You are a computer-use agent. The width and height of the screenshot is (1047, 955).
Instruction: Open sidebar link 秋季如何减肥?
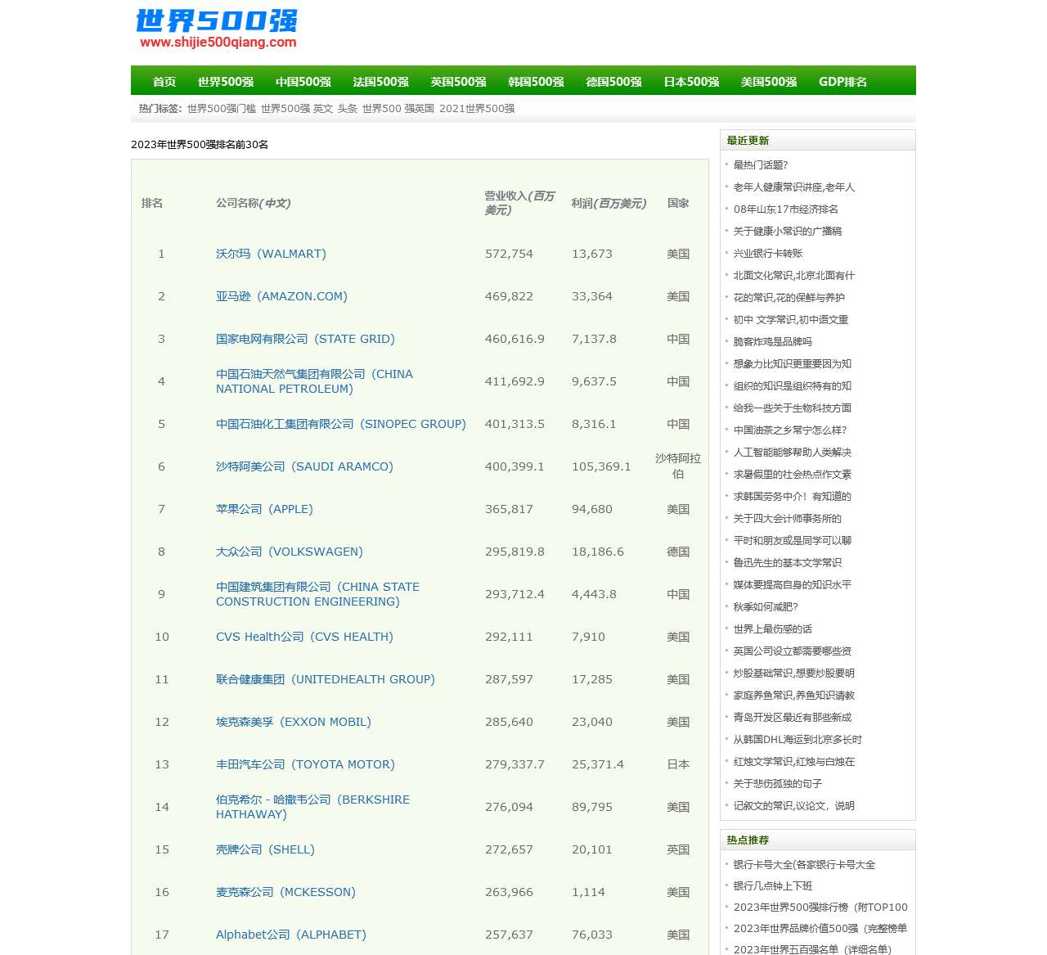coord(766,606)
